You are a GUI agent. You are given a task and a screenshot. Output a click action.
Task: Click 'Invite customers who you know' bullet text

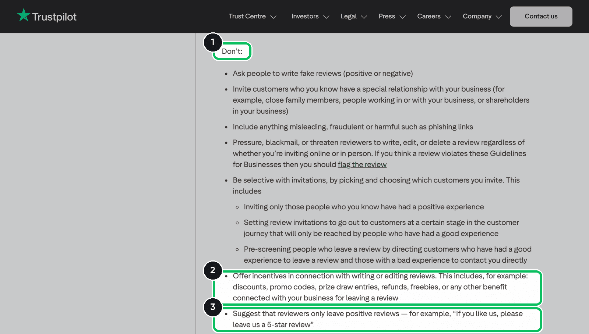click(381, 100)
